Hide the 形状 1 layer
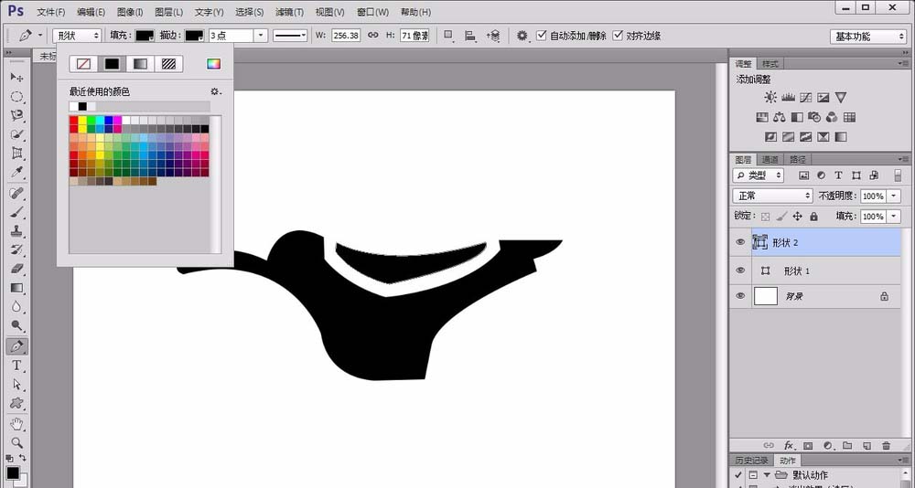This screenshot has height=488, width=915. [740, 271]
